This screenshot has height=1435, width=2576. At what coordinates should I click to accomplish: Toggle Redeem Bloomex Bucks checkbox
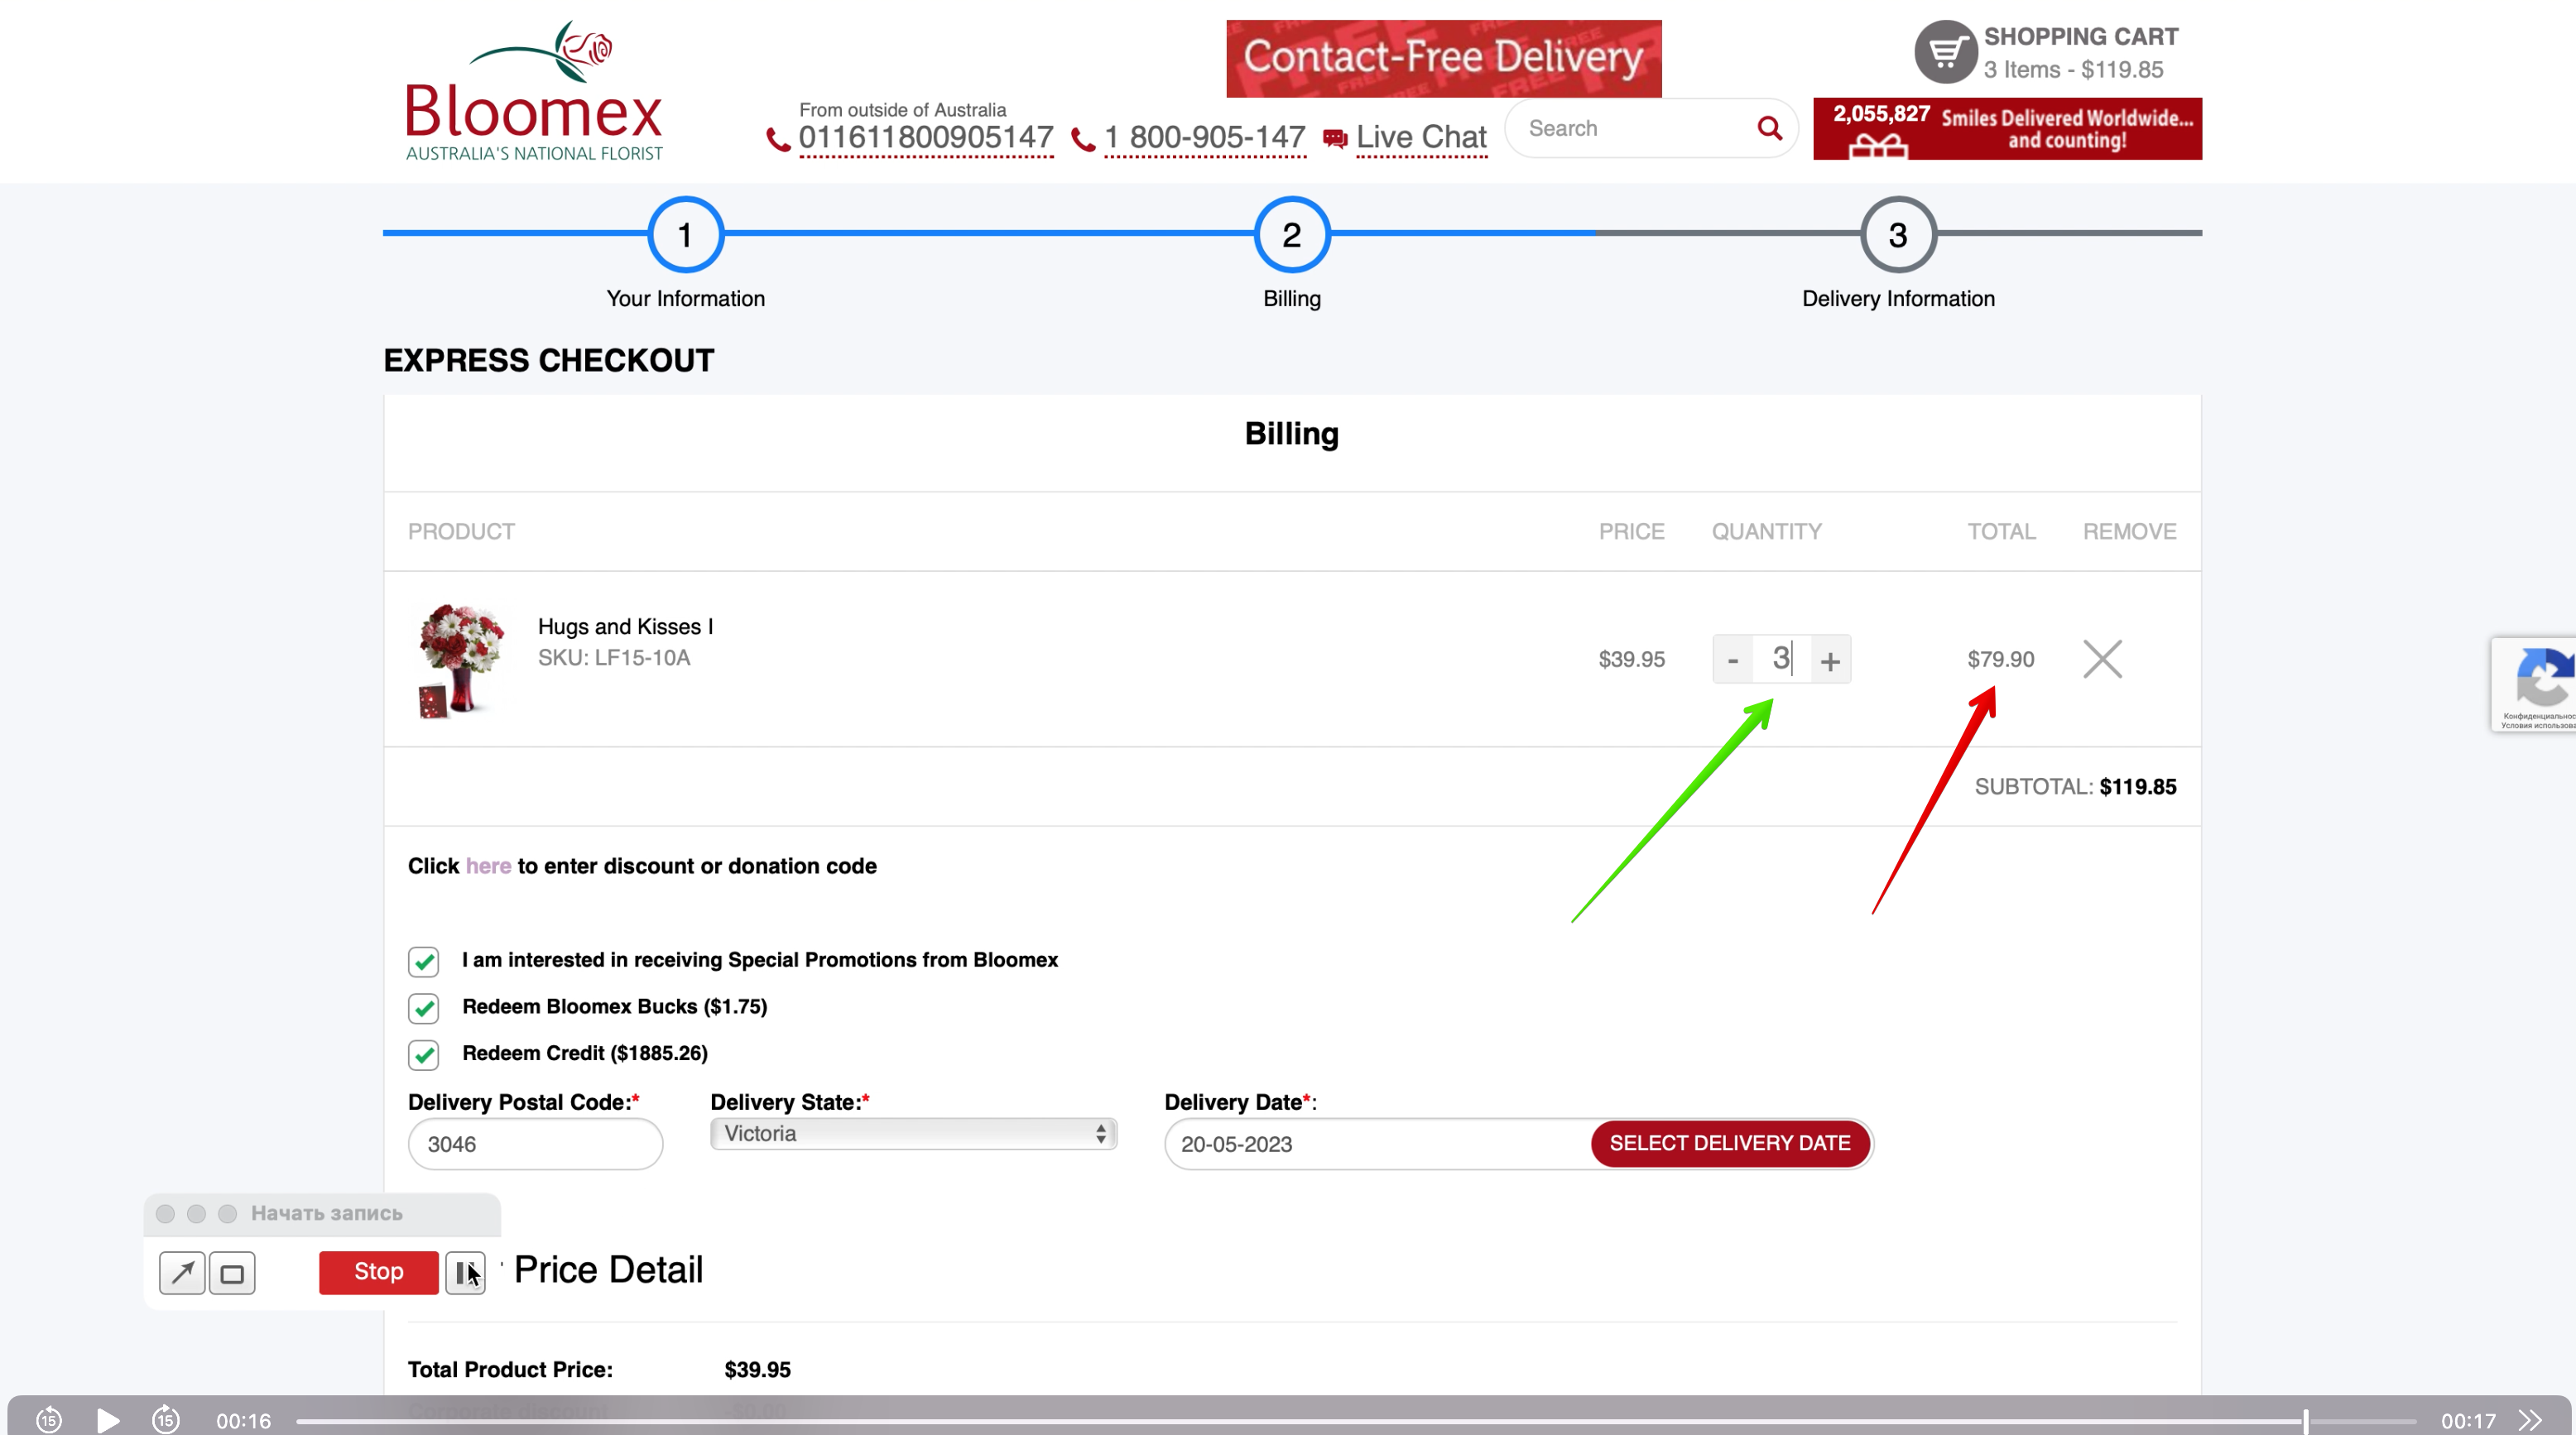[424, 1008]
